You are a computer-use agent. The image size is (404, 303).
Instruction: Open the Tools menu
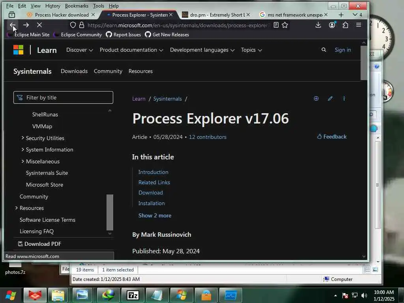tap(98, 6)
